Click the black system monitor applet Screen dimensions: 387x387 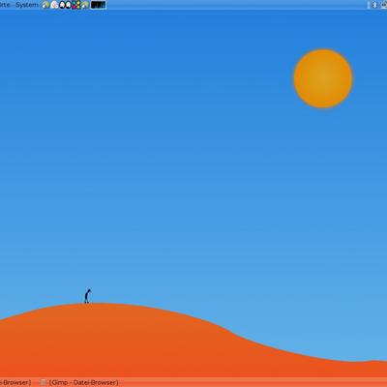(x=99, y=5)
